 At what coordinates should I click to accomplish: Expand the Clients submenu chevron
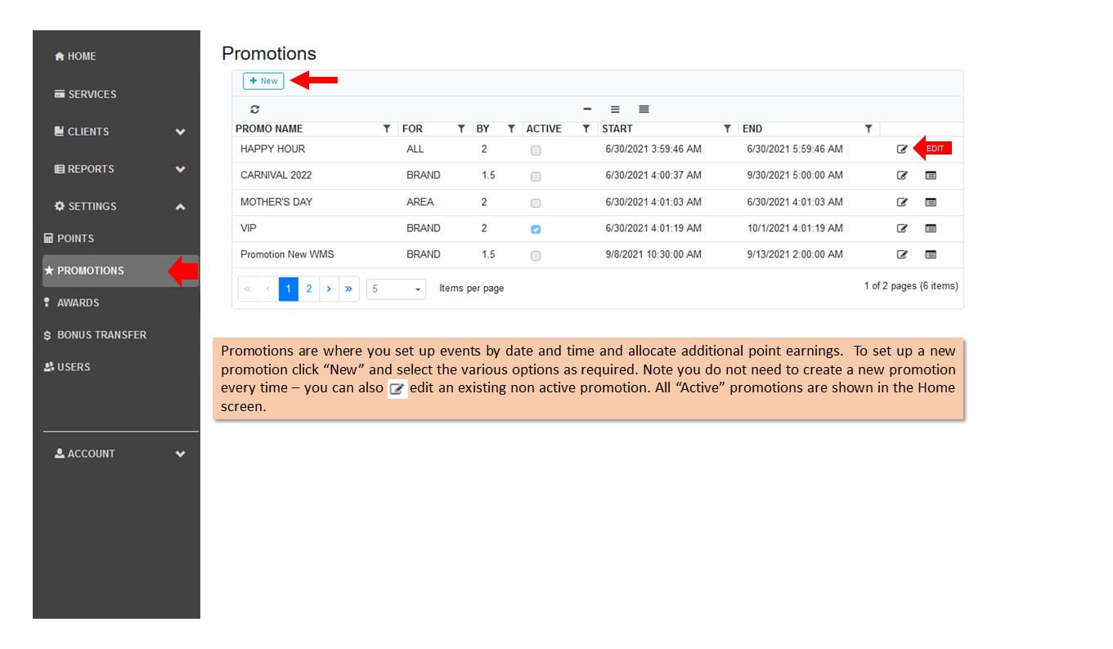pyautogui.click(x=180, y=132)
